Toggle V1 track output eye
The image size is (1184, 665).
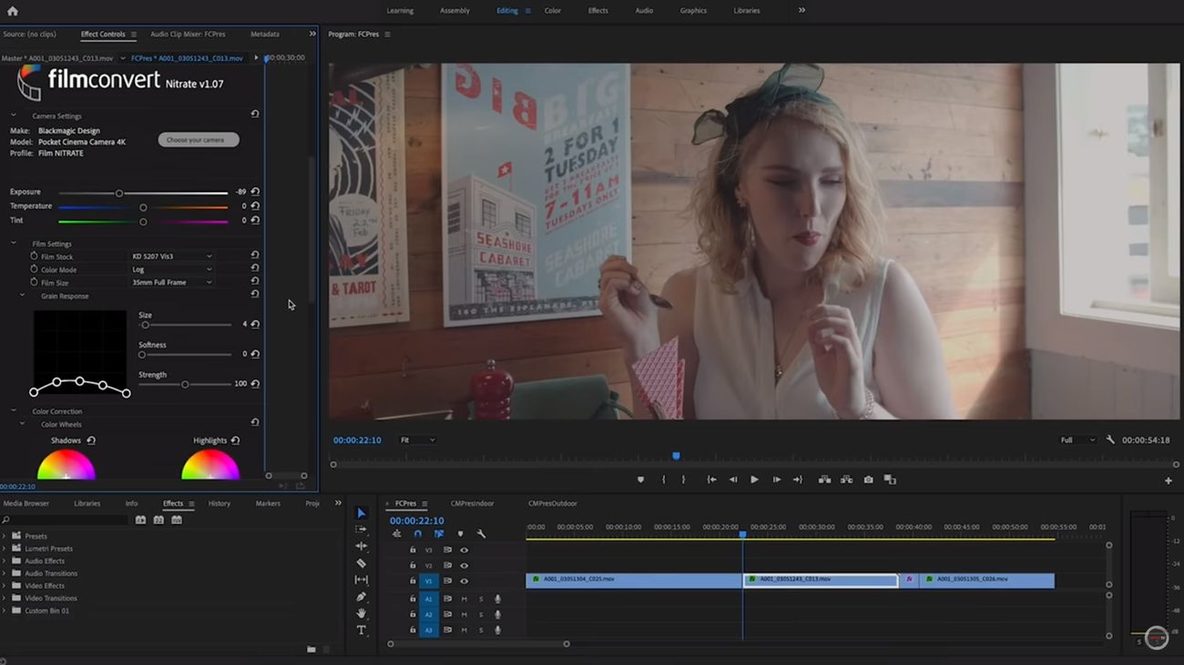464,580
